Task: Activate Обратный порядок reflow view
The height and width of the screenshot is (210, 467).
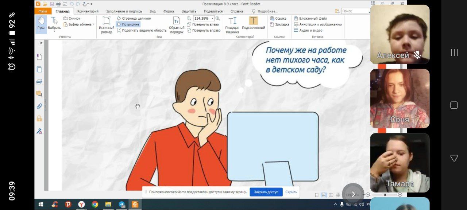Action: point(177,25)
